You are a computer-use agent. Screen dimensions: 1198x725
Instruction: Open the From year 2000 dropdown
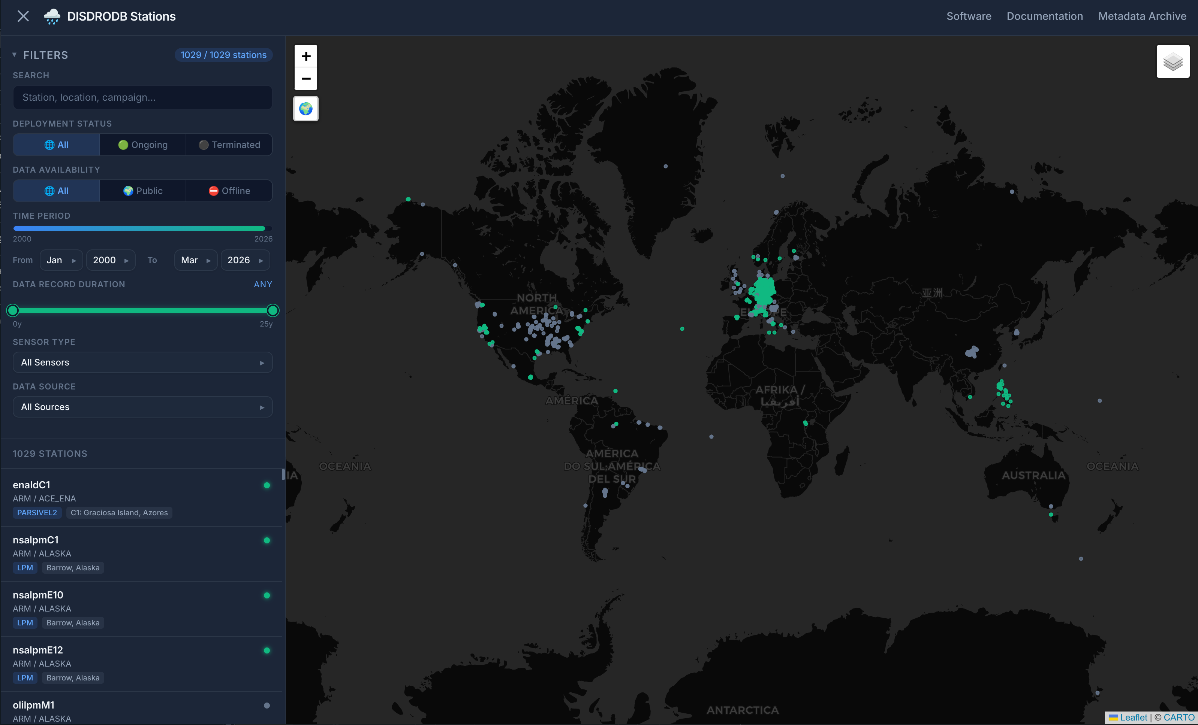111,260
